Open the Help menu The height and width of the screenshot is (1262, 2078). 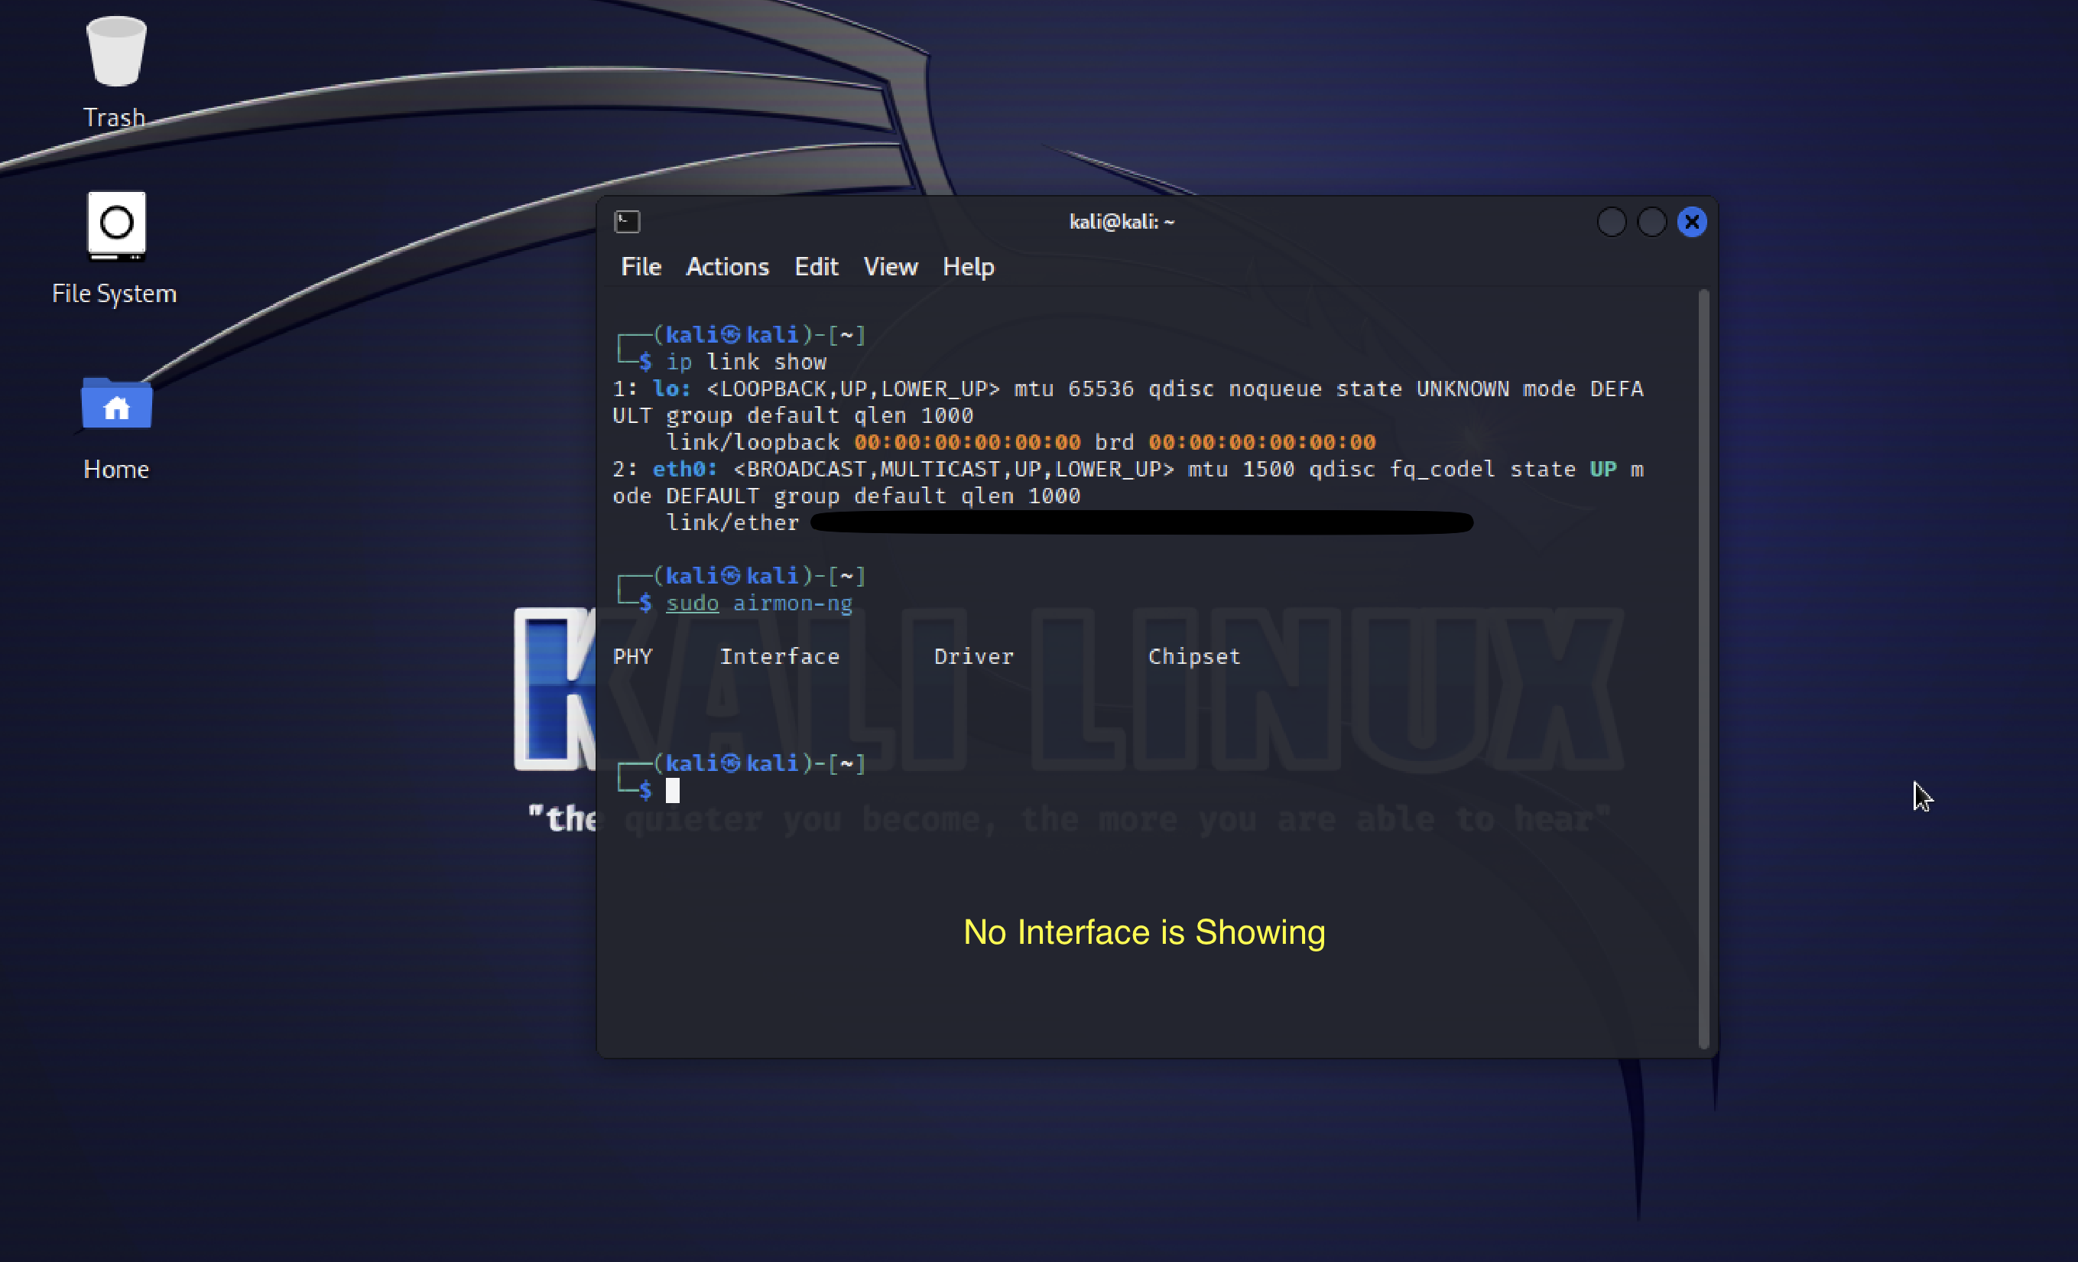pos(967,267)
